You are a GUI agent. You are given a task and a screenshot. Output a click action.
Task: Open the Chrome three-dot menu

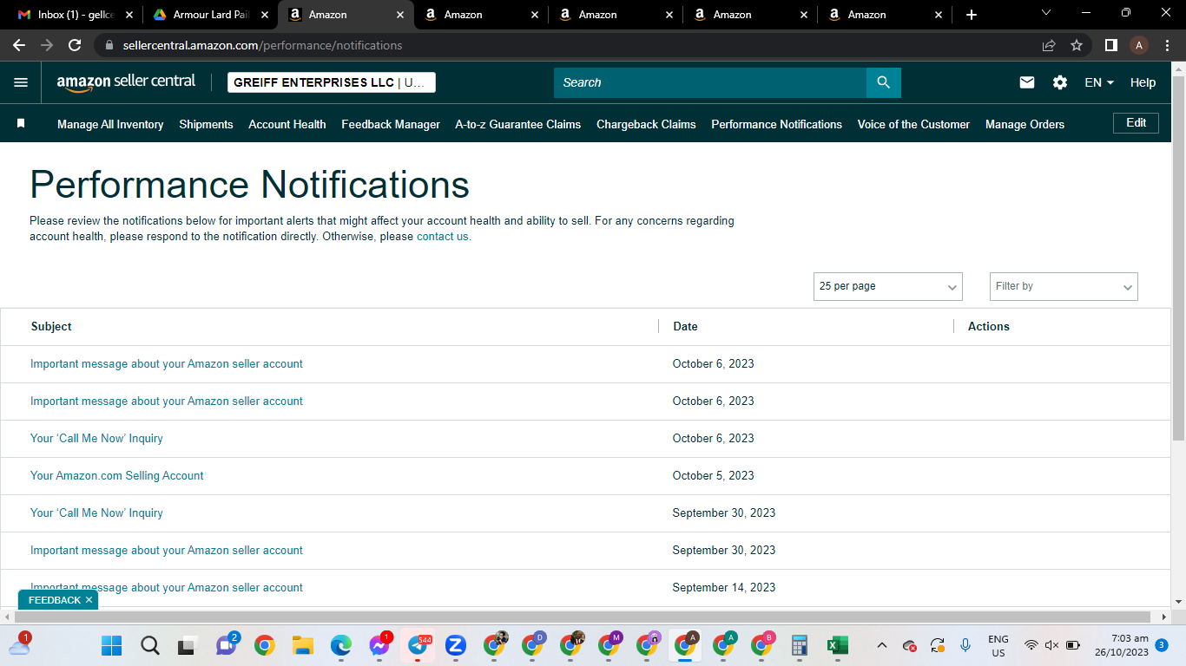(1168, 45)
